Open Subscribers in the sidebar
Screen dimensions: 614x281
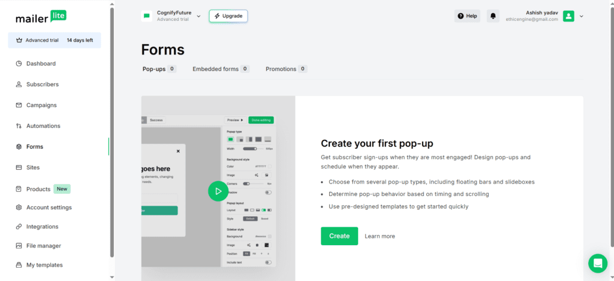43,84
